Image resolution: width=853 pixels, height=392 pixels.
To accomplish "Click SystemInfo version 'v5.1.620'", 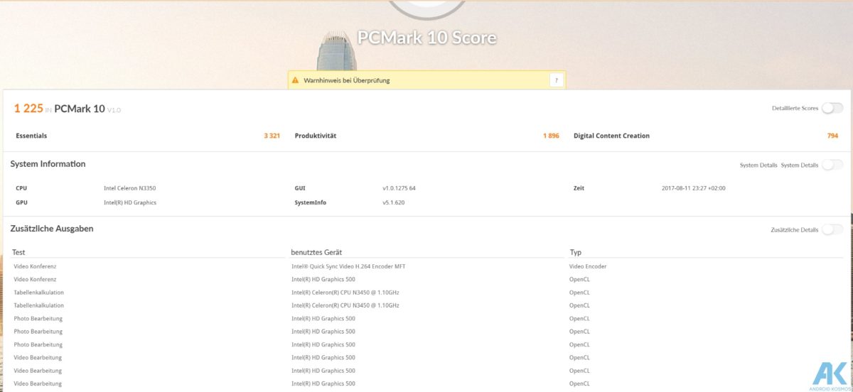I will [394, 202].
